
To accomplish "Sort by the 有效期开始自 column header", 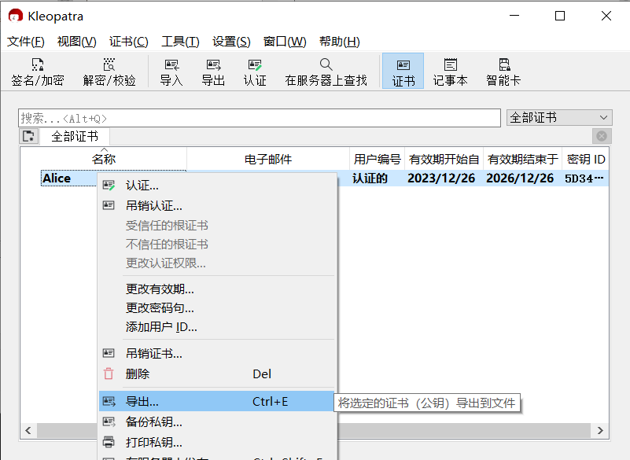I will click(444, 159).
